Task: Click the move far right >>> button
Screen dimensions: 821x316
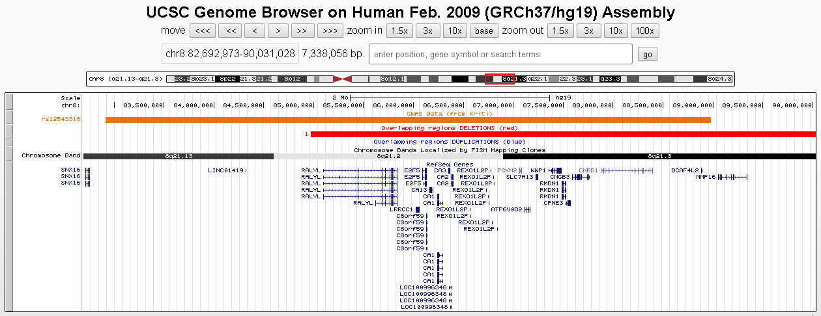Action: tap(330, 31)
